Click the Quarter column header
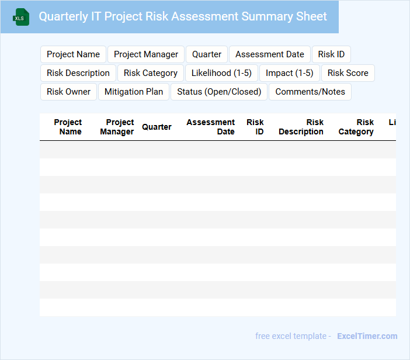410x360 pixels. 157,127
